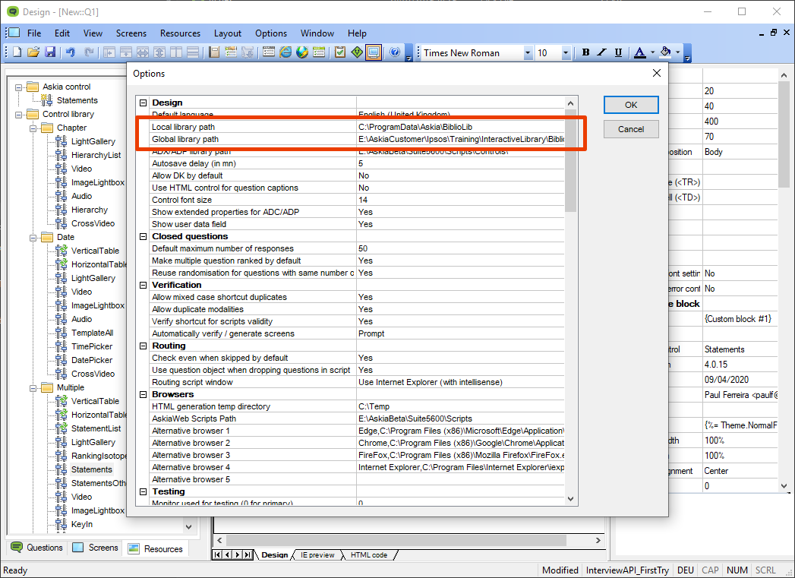Click the Internet Explorer preview toolbar icon

pyautogui.click(x=286, y=52)
